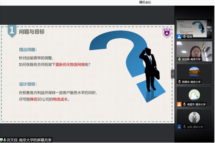Select 李登宇-清华大学 avatar tile
Viewport: 215px width, 143px height.
click(x=194, y=95)
